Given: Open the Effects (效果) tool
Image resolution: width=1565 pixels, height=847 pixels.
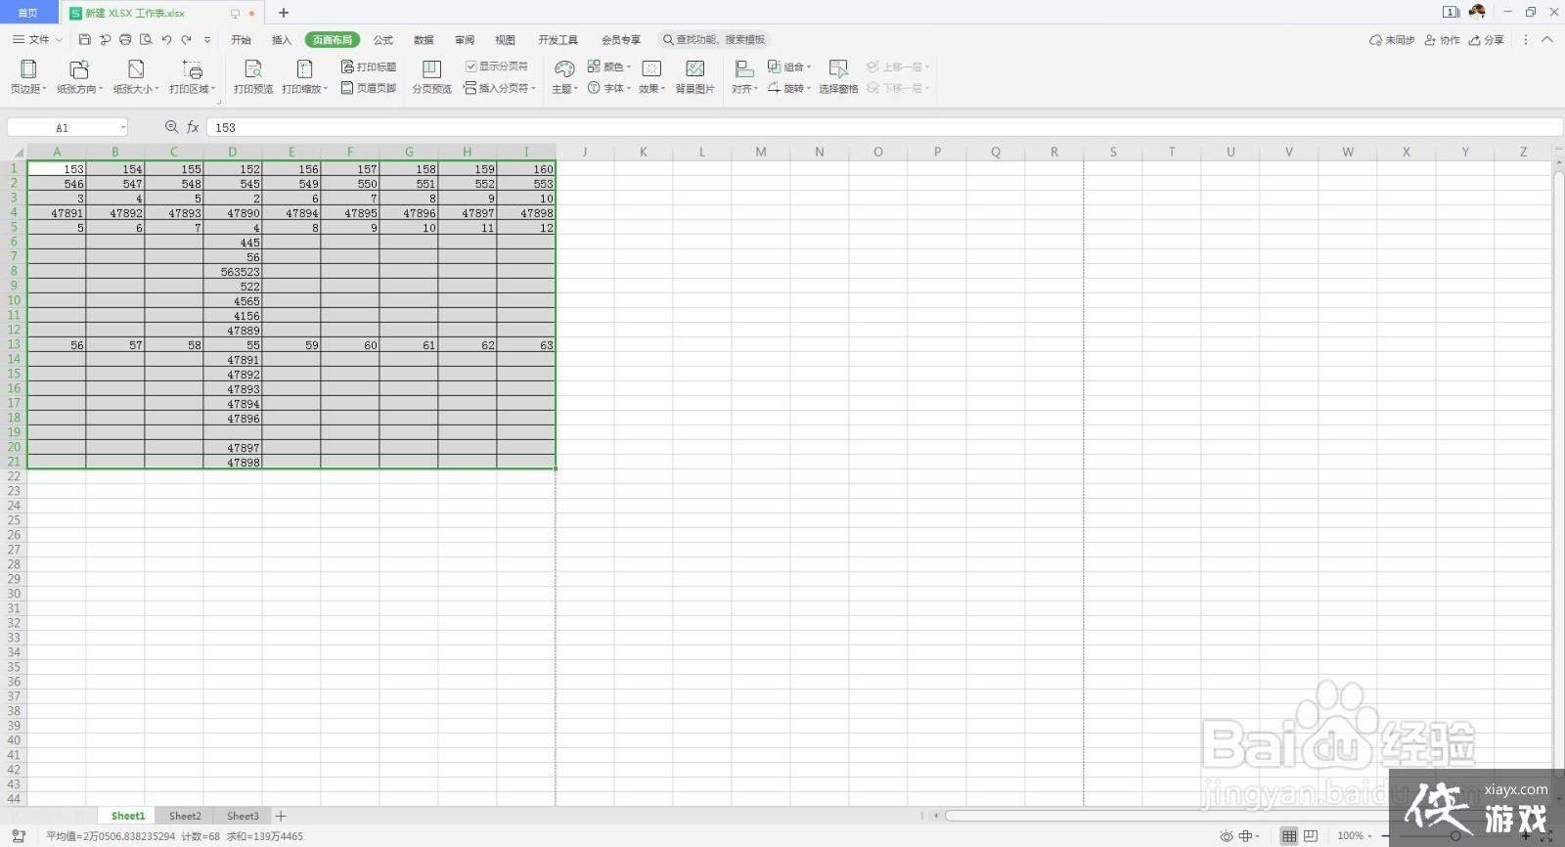Looking at the screenshot, I should click(x=651, y=76).
